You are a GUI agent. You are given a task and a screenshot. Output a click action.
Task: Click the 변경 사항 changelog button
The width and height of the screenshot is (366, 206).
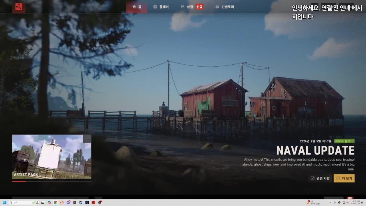coord(320,178)
